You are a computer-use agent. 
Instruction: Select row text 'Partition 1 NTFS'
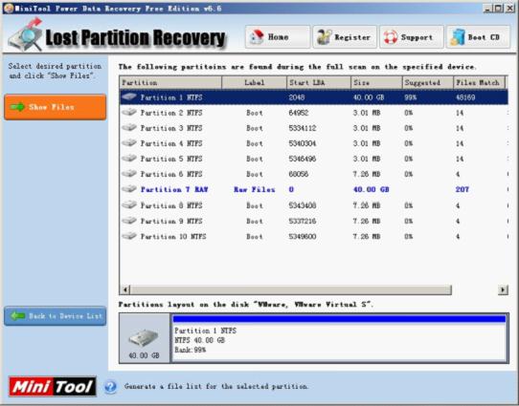[171, 97]
